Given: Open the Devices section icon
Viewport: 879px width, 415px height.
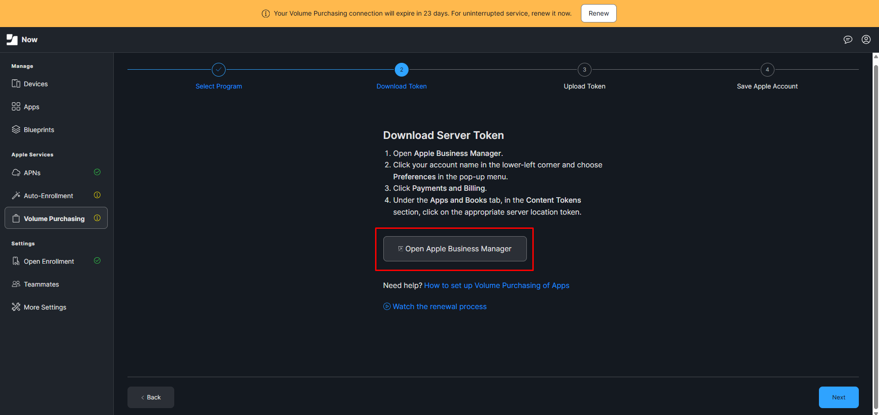Looking at the screenshot, I should [x=17, y=83].
